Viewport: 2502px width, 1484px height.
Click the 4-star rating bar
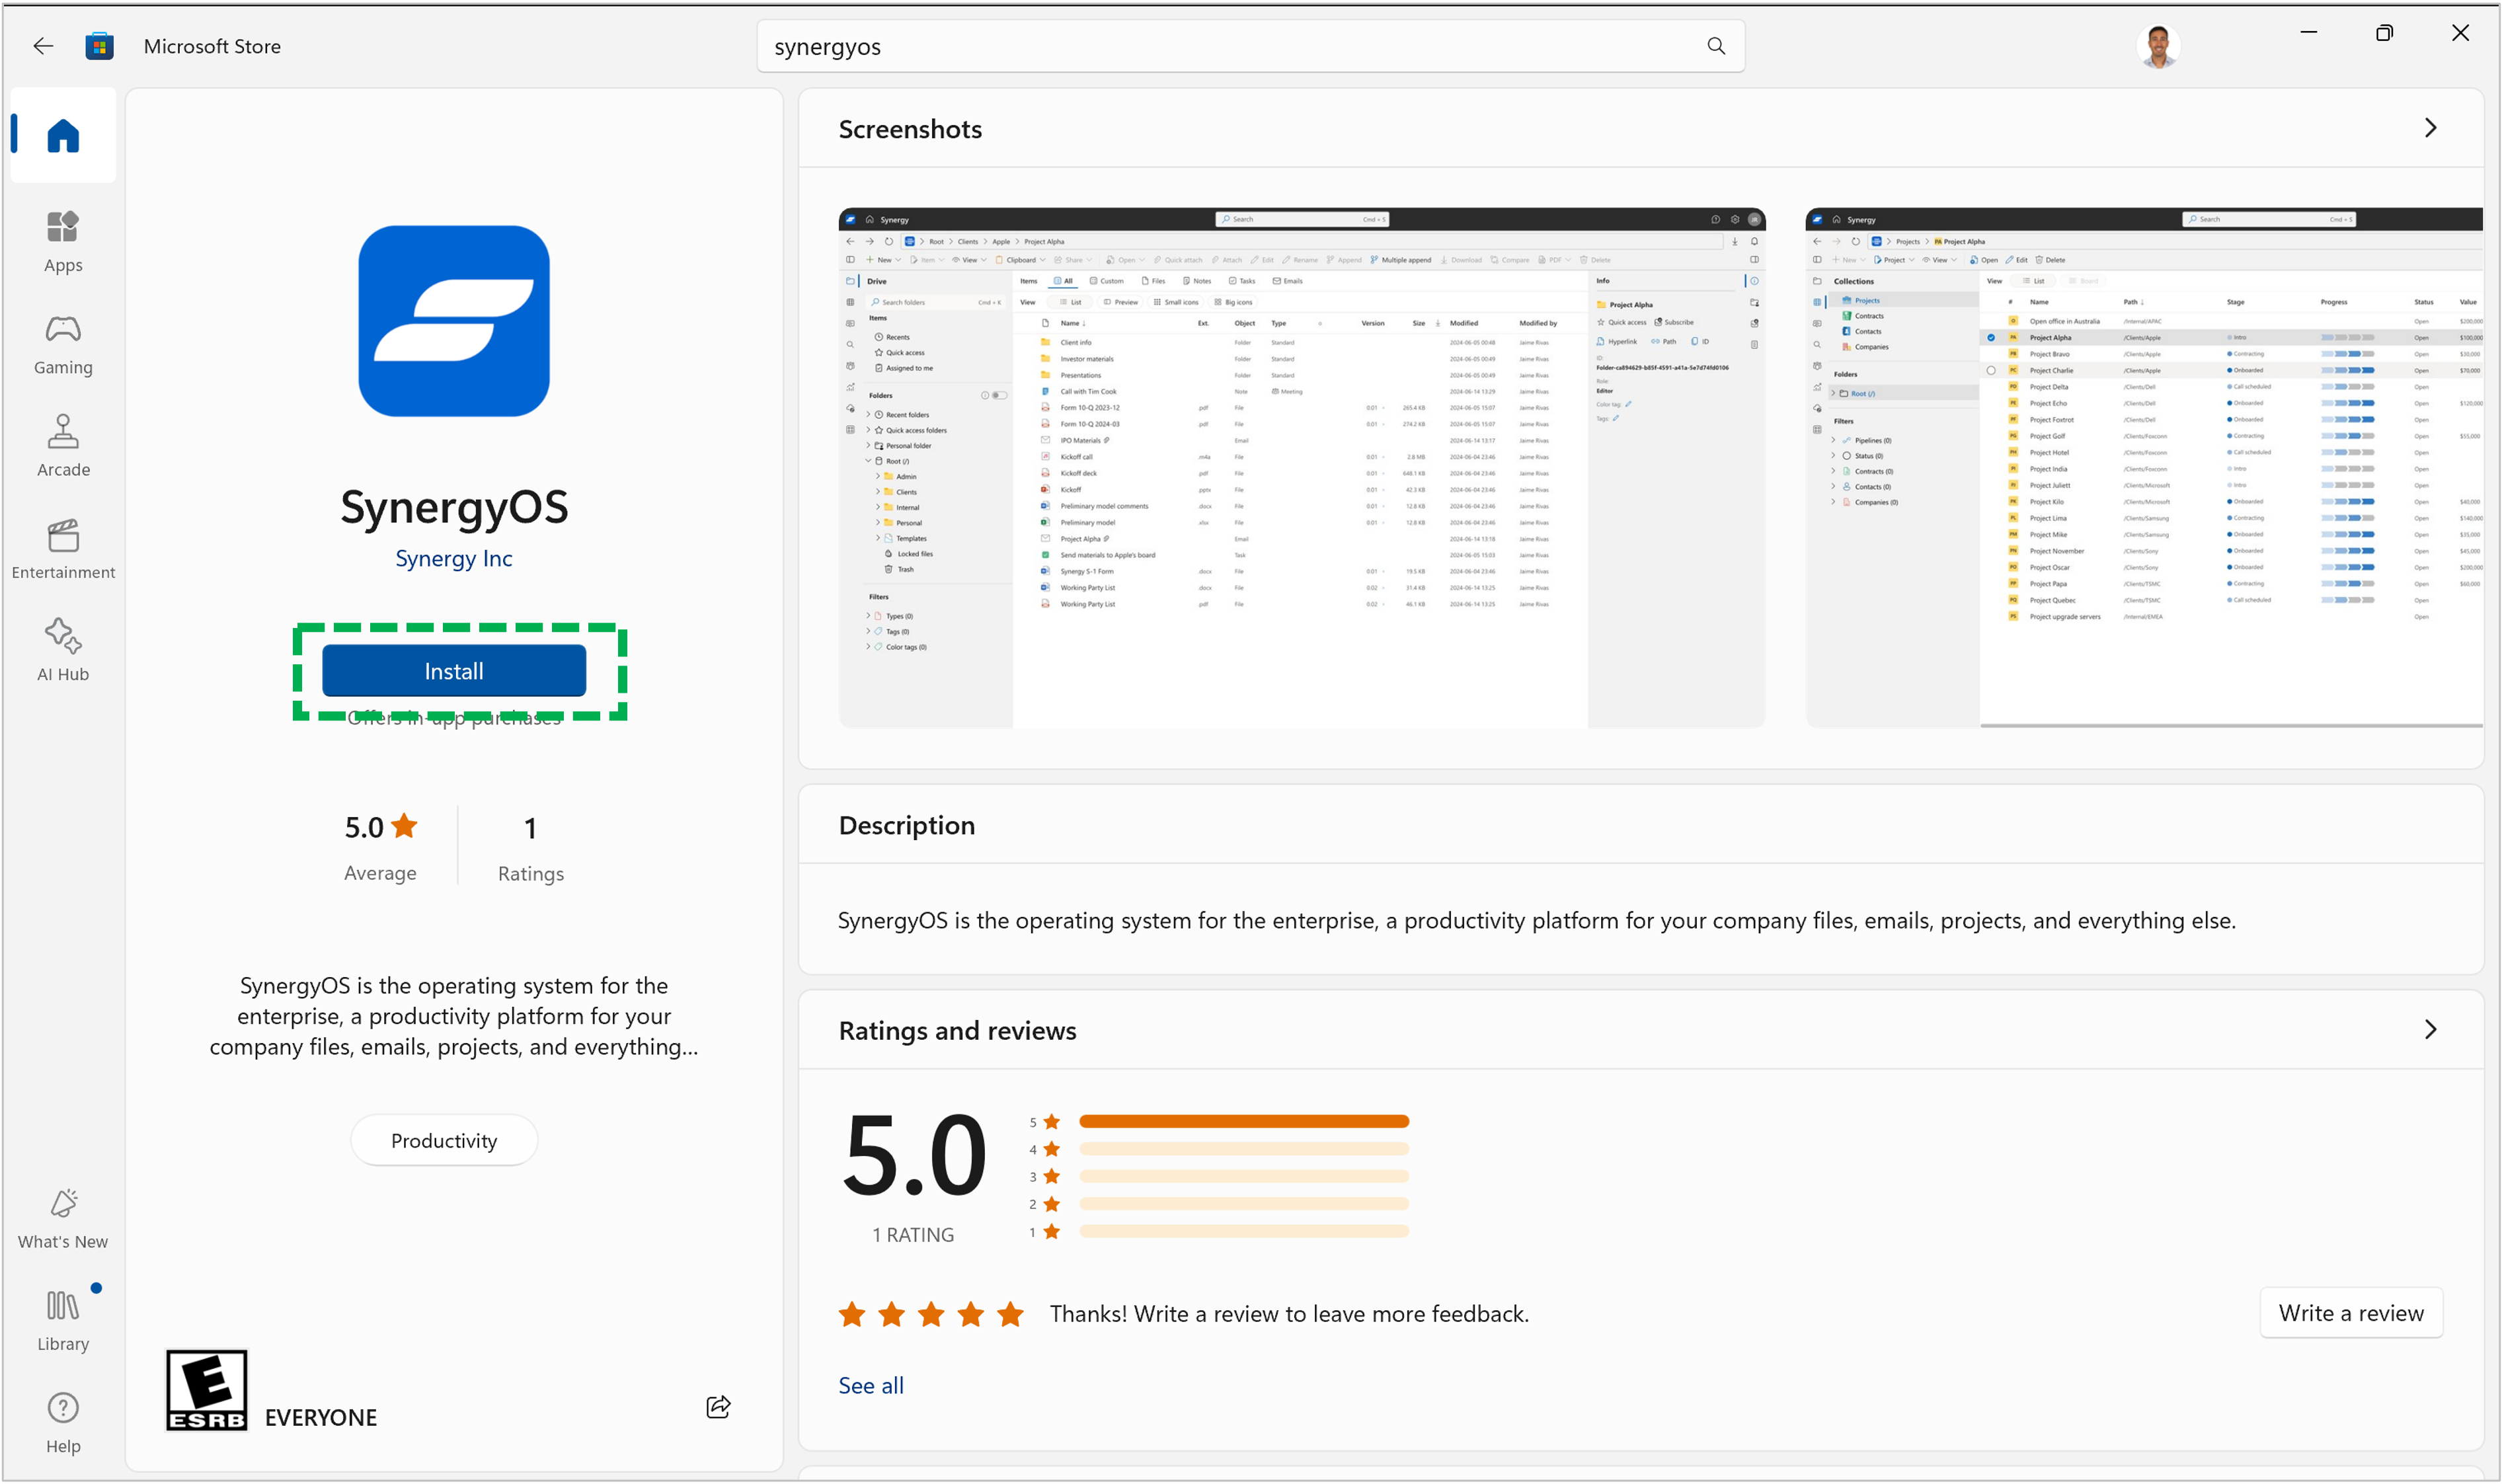[1243, 1149]
